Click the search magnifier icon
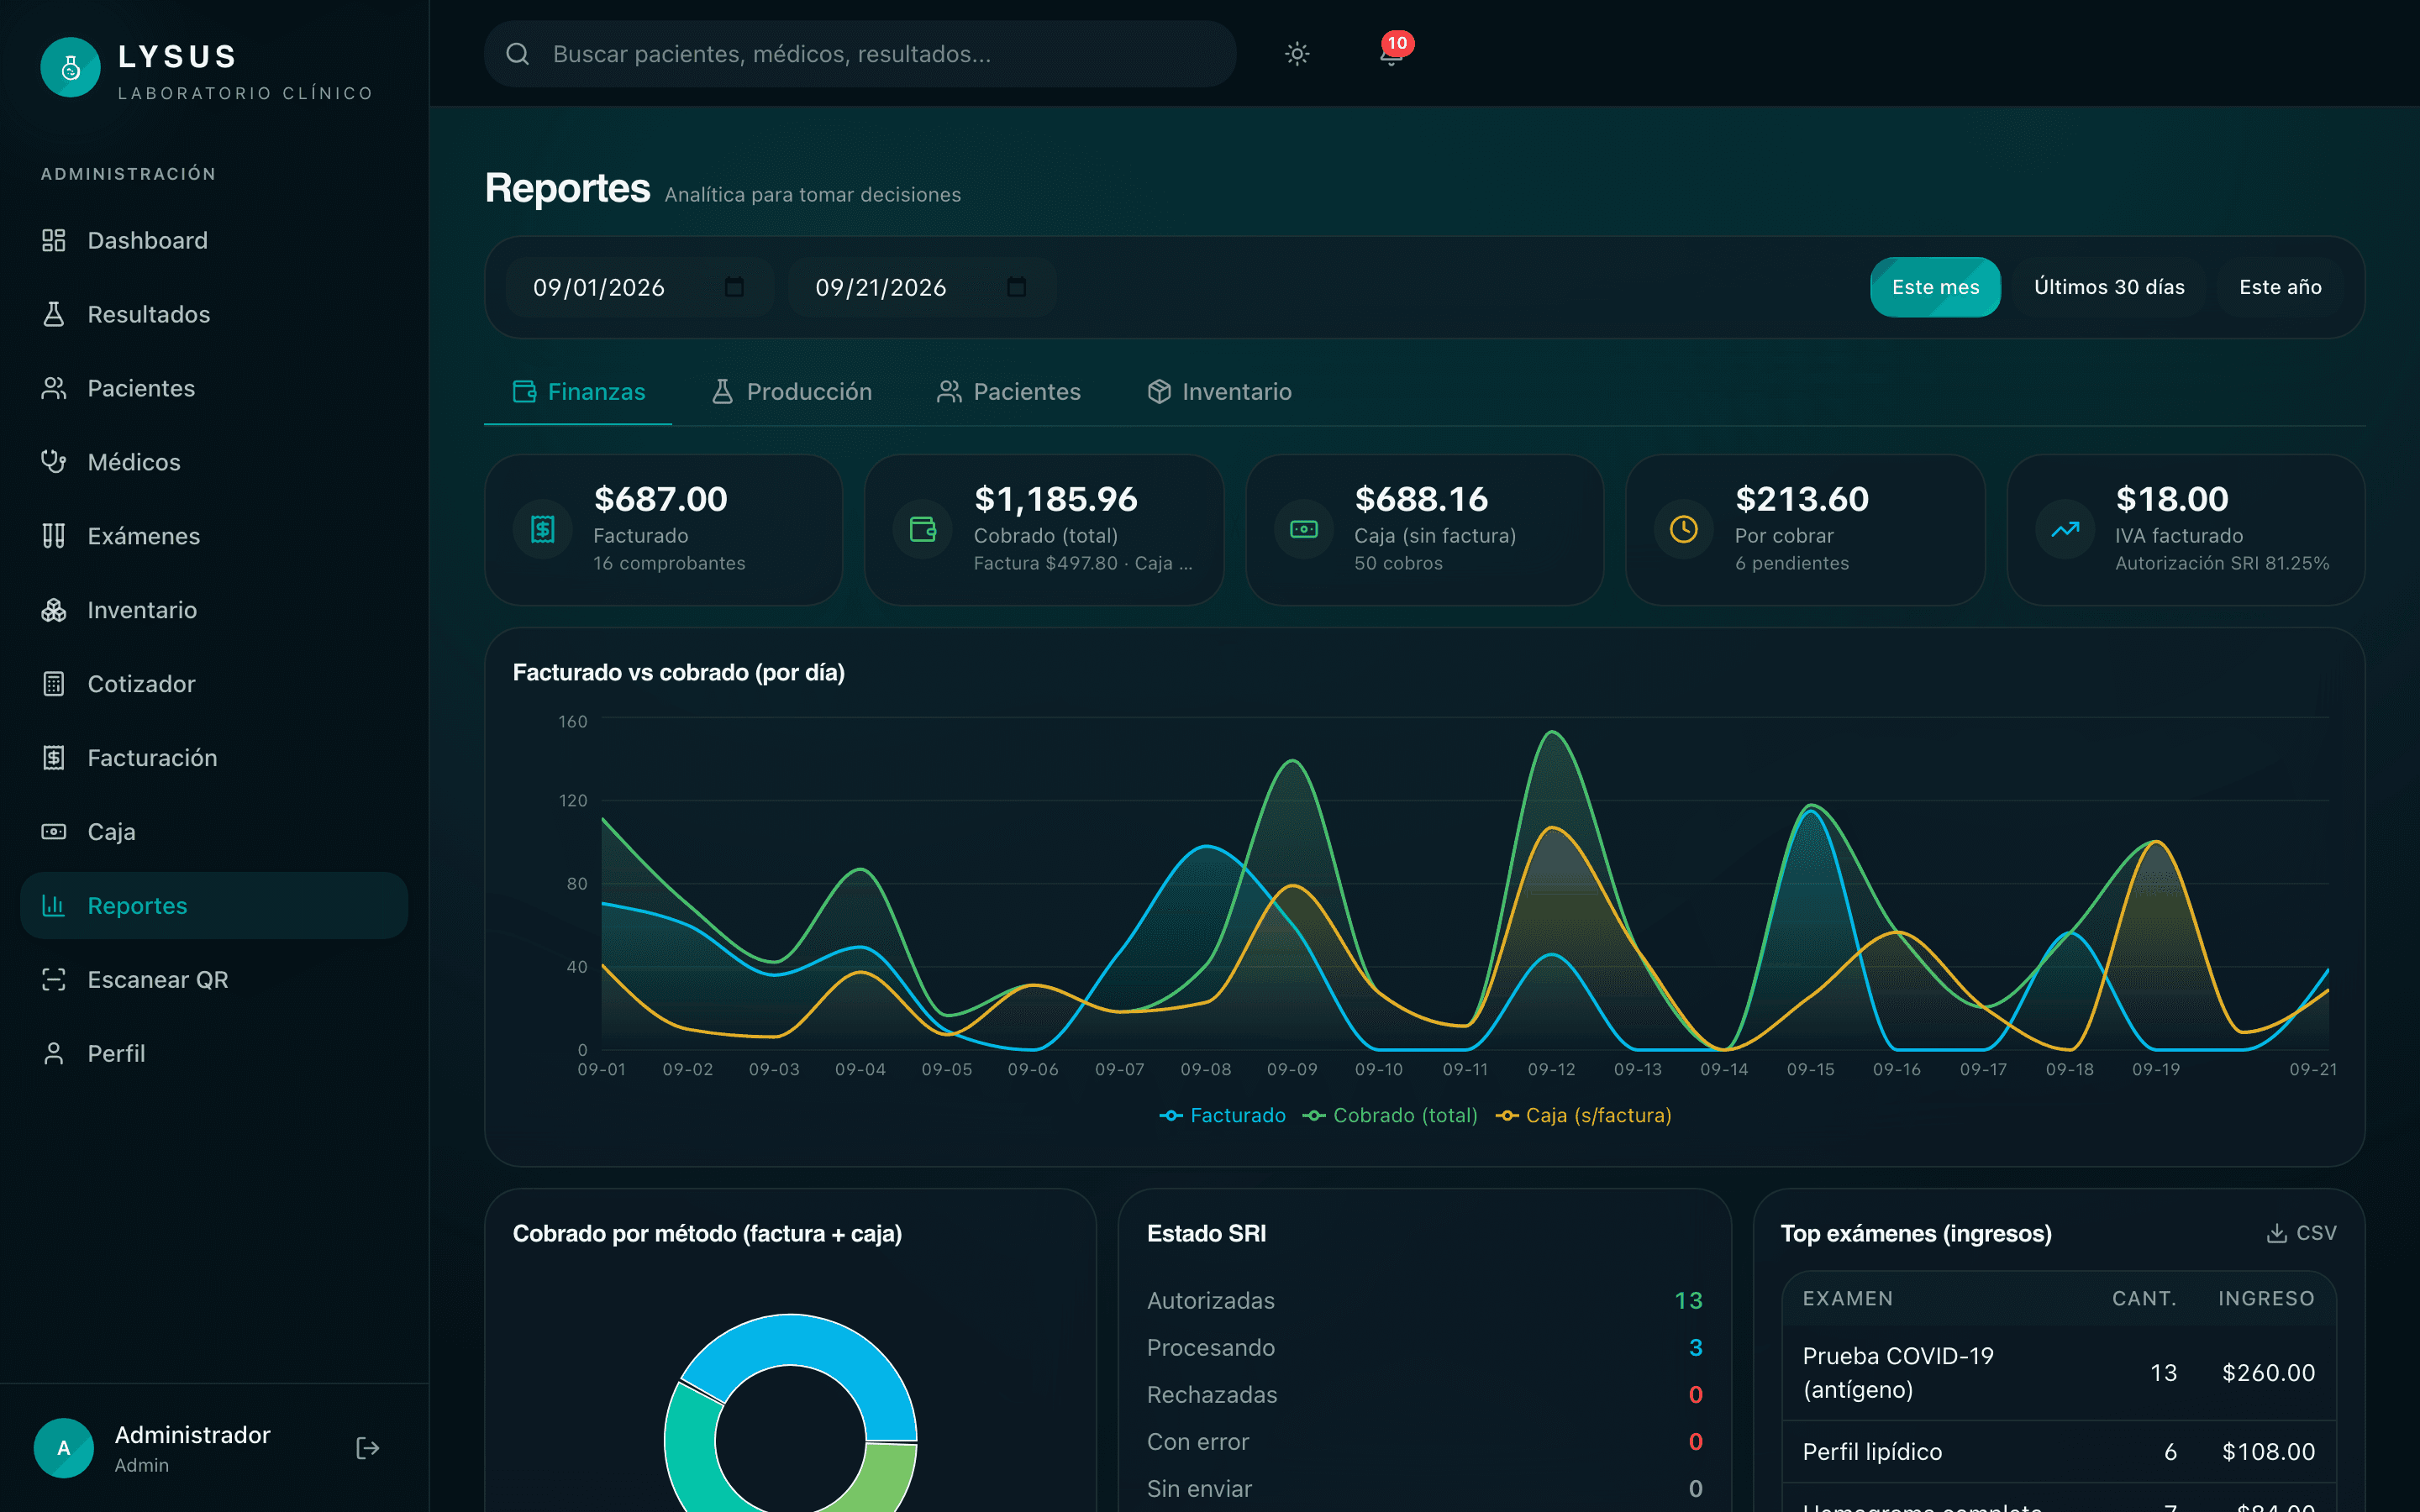The height and width of the screenshot is (1512, 2420). [517, 54]
